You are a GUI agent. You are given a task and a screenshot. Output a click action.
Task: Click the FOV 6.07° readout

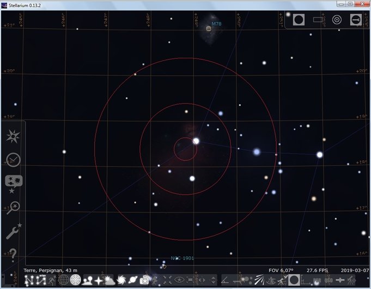pos(281,270)
